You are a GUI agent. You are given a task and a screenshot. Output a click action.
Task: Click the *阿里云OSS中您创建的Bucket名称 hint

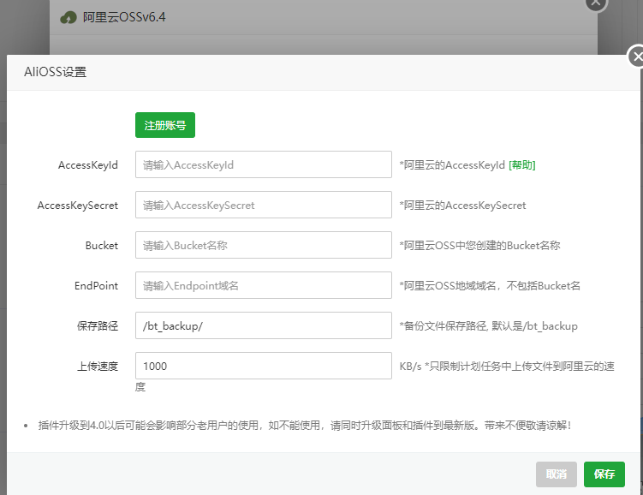coord(479,246)
